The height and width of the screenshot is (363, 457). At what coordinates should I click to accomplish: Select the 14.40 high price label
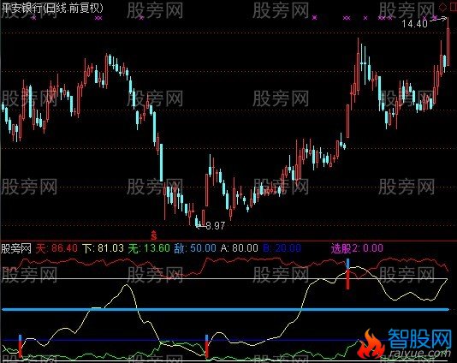[x=414, y=23]
